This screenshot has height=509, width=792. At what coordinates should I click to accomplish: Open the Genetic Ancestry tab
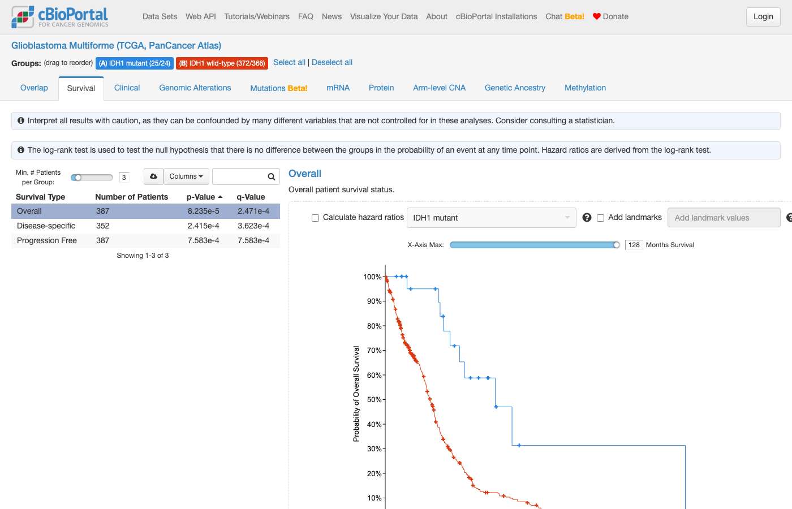click(515, 88)
